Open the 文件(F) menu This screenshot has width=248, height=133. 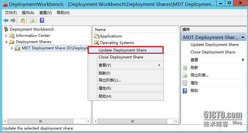11,13
